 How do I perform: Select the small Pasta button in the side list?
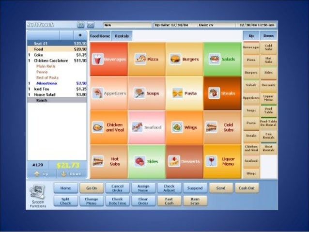[x=251, y=123]
